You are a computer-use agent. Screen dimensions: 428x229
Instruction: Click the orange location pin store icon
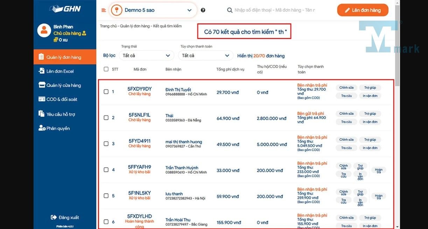[x=117, y=10]
